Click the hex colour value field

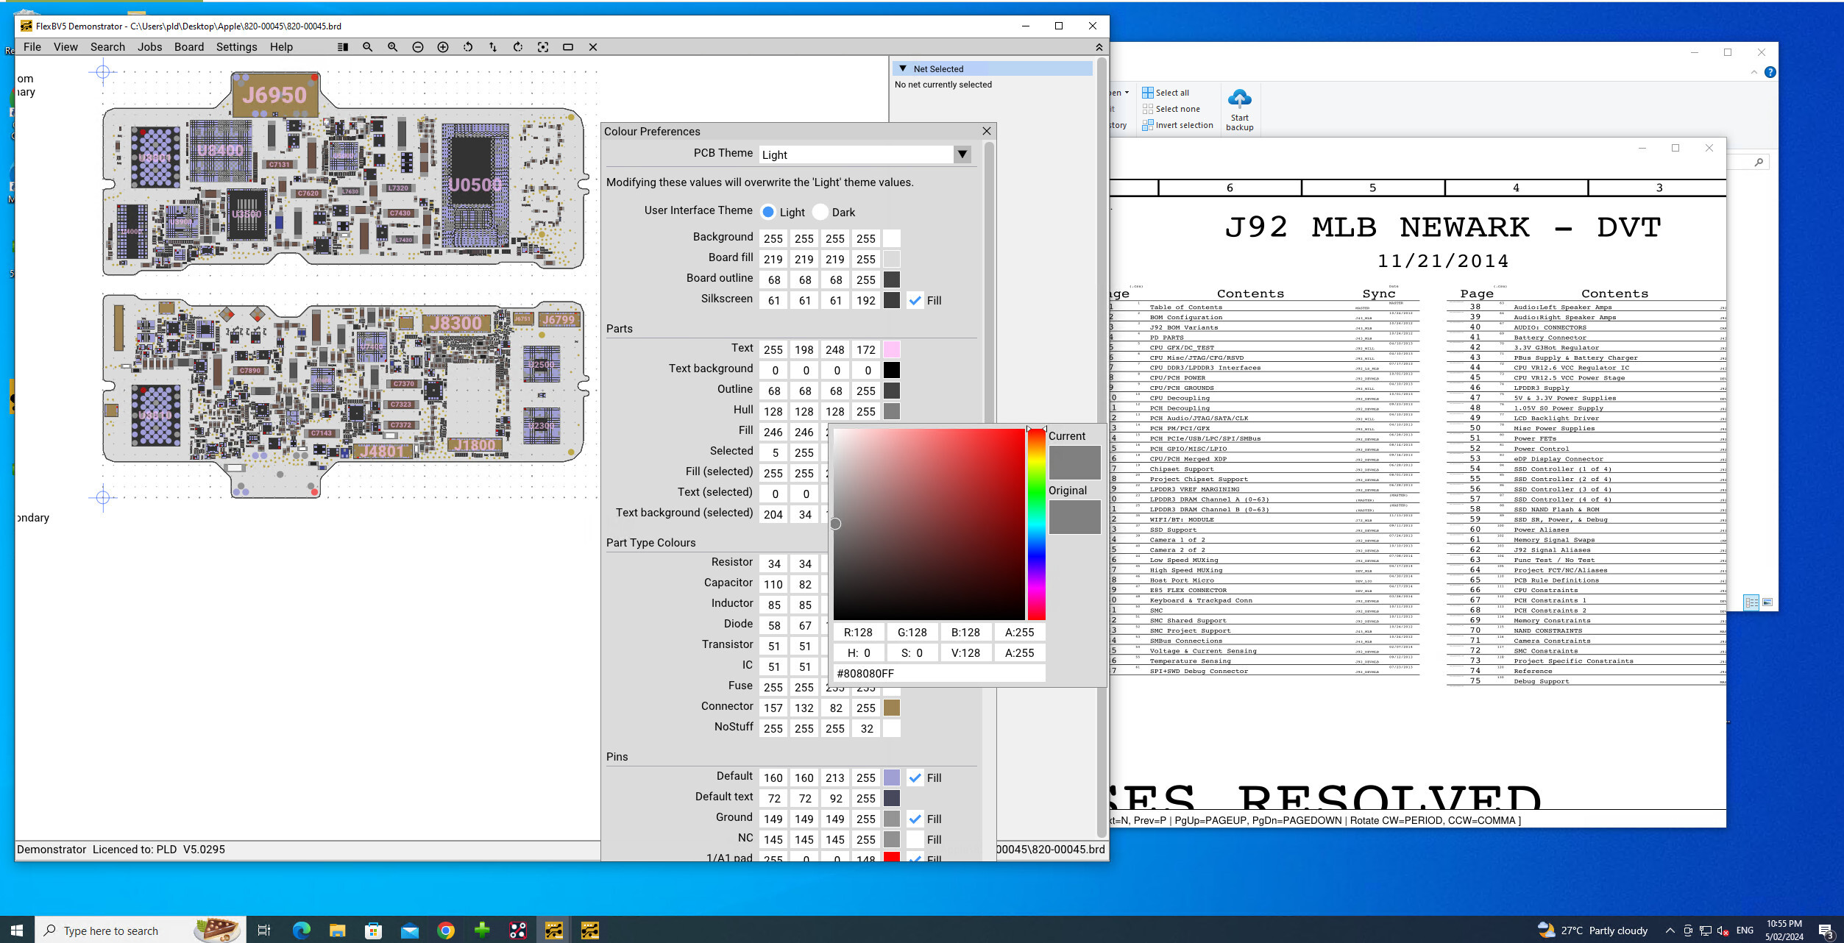point(939,673)
